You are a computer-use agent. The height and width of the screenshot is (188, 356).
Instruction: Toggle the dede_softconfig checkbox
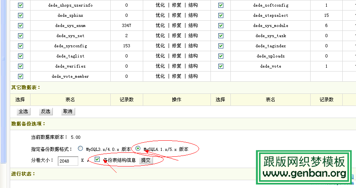[x=221, y=5]
